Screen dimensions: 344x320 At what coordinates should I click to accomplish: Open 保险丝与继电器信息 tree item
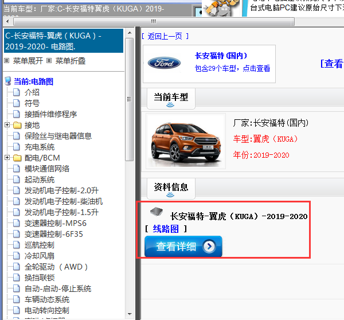click(58, 136)
